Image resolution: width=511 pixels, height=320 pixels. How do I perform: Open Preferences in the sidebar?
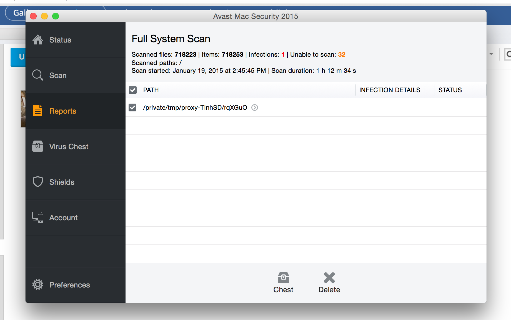pos(76,285)
